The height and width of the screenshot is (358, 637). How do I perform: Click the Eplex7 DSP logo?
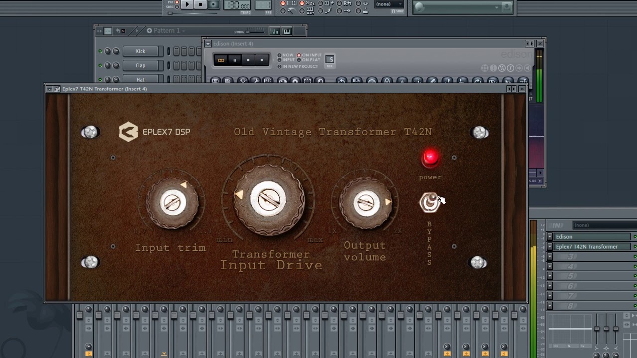[154, 132]
